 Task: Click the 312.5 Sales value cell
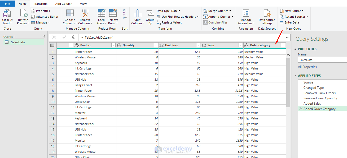coord(222,91)
